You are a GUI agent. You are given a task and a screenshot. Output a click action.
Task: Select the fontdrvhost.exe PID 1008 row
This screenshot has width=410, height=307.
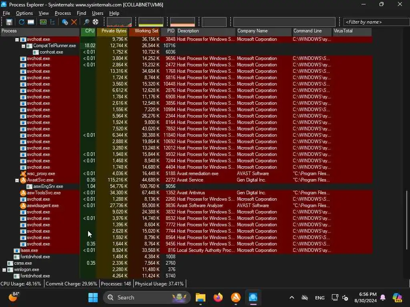(186, 257)
